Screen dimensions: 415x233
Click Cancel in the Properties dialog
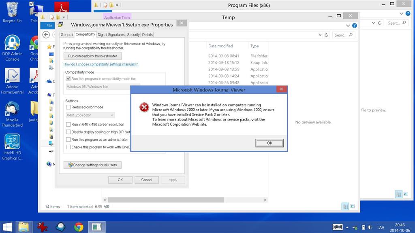coord(147,180)
